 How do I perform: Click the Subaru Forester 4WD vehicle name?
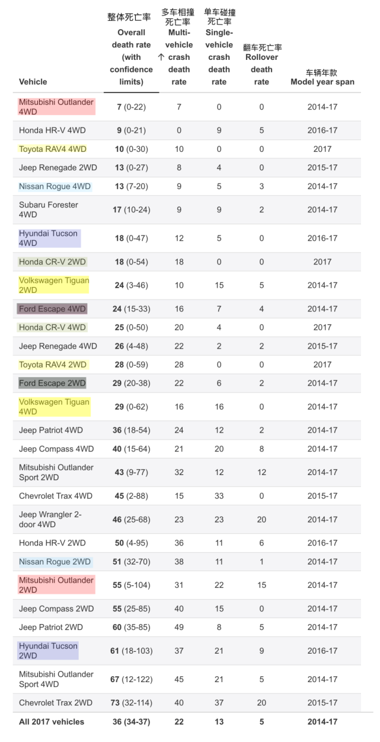pos(49,209)
